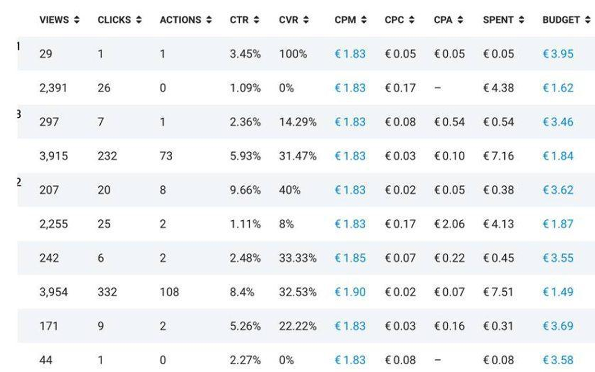595x372 pixels.
Task: Open the €1.49 budget link
Action: coord(557,292)
